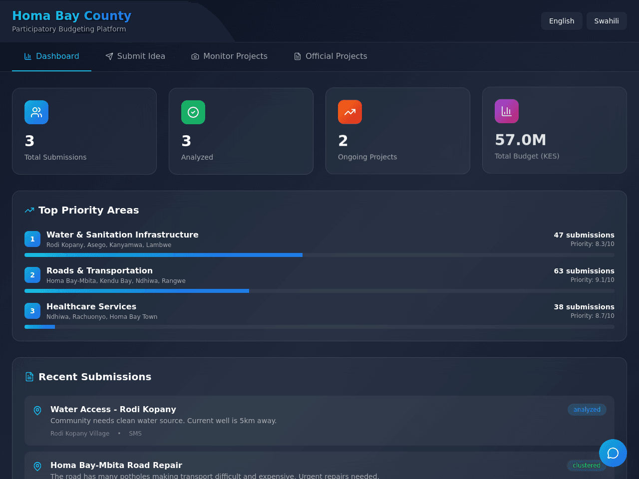
Task: Click the Rodi Kopany Village location text
Action: (80, 434)
